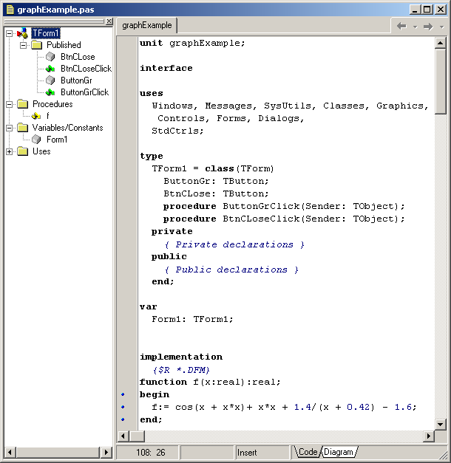Maximize the graphExample.pas window
The width and height of the screenshot is (451, 463).
click(427, 10)
